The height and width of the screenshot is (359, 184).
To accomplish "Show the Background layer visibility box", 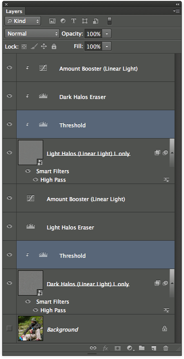I will tap(9, 328).
